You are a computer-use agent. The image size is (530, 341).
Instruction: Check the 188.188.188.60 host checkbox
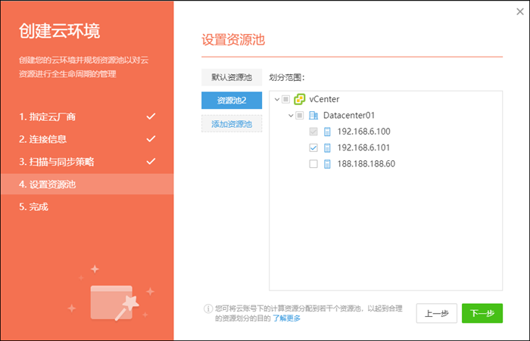pyautogui.click(x=313, y=164)
